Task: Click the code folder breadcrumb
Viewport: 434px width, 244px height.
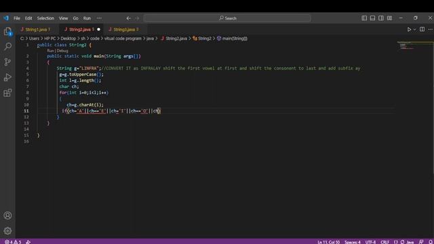Action: pos(95,39)
